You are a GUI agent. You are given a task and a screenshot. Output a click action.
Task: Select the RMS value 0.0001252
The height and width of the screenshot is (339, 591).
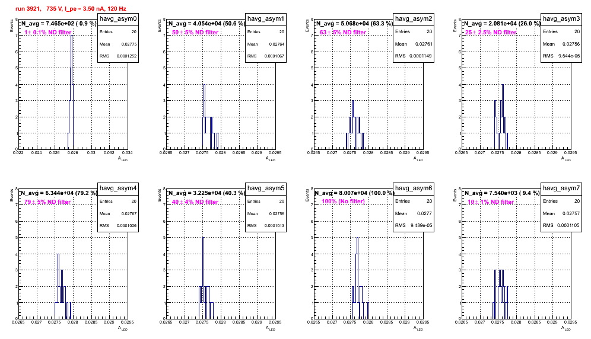[x=126, y=56]
